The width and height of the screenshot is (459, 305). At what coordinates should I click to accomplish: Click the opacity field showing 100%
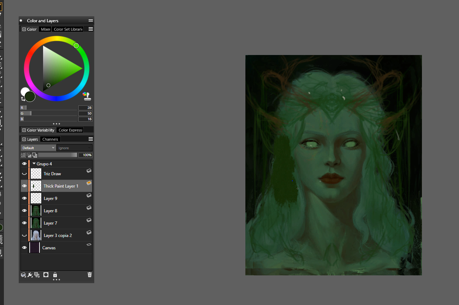tap(85, 155)
